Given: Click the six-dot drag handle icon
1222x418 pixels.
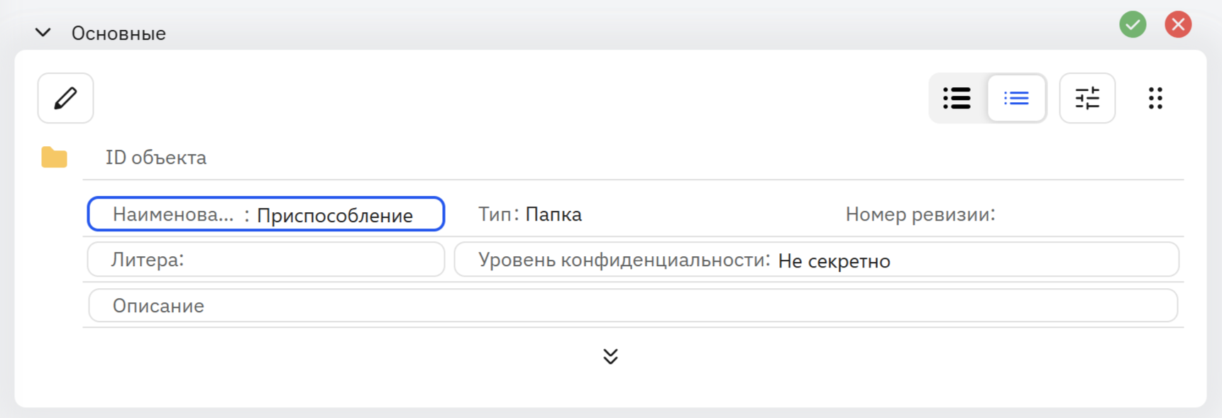Looking at the screenshot, I should click(x=1155, y=98).
